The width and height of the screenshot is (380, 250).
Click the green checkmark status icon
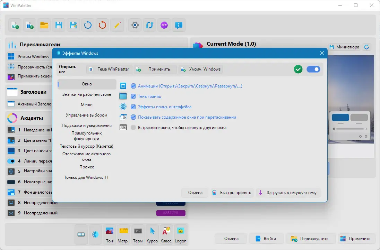click(298, 69)
